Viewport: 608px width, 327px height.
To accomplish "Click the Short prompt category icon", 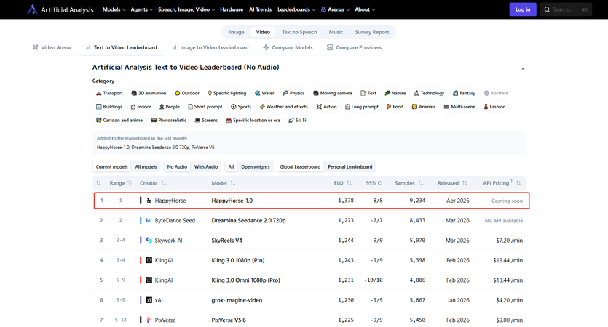I will point(190,107).
